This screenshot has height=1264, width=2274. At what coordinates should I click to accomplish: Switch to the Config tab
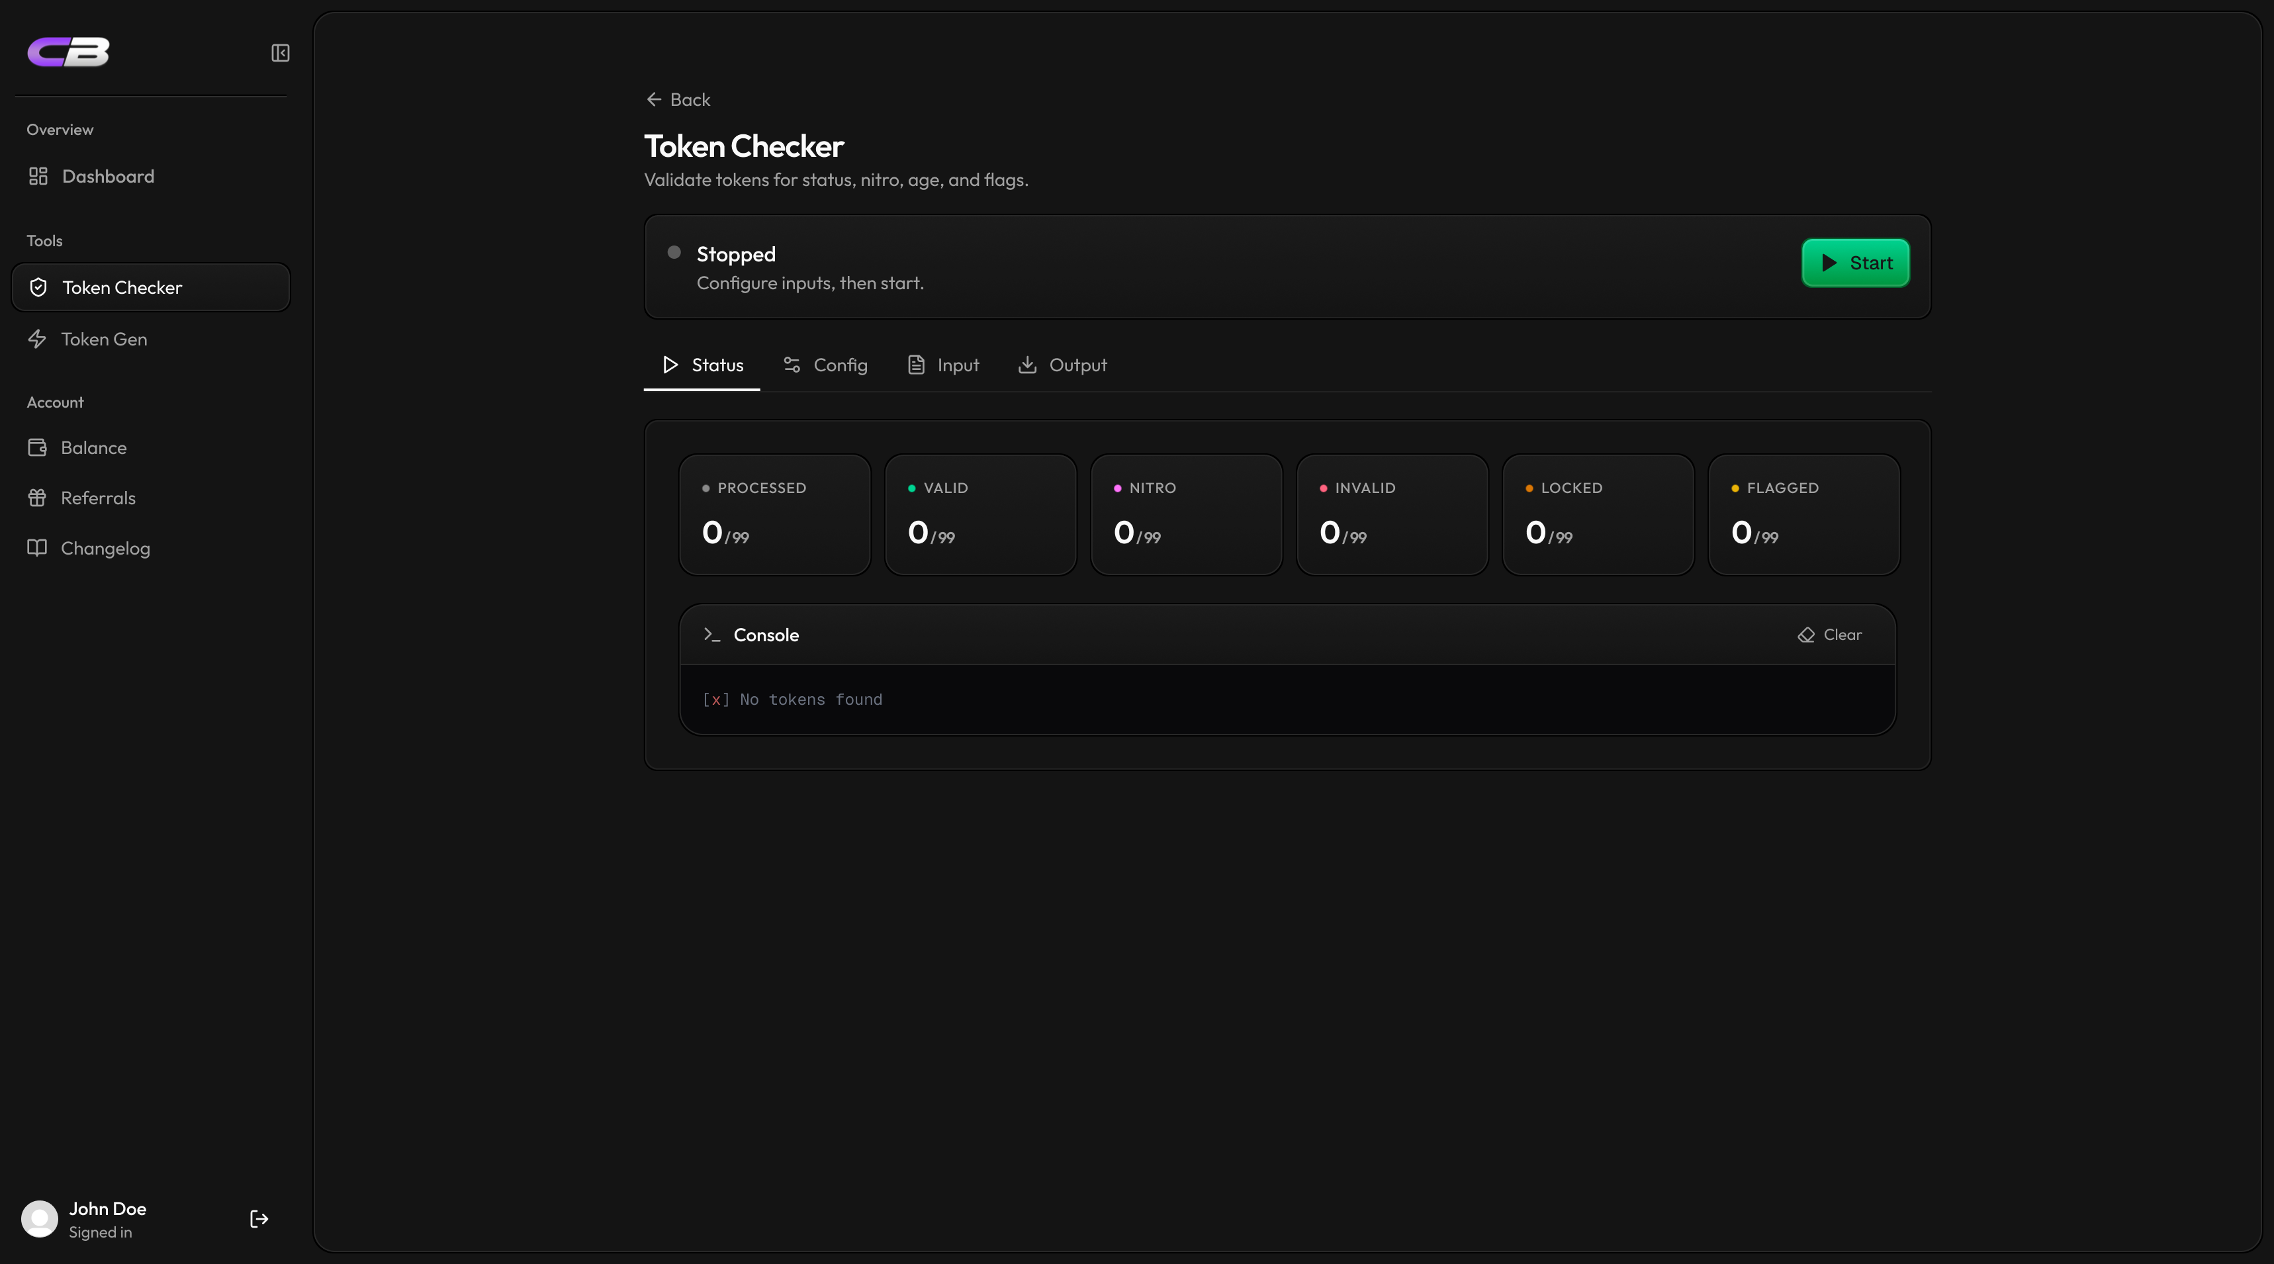(825, 365)
